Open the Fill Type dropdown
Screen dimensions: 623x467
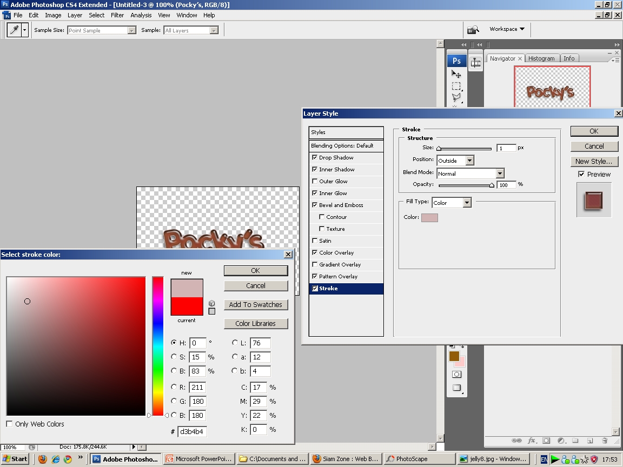[452, 203]
